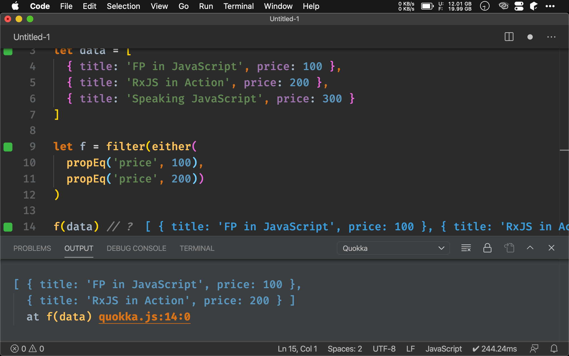This screenshot has height=356, width=569.
Task: Open the Quokka output channel dropdown
Action: (393, 248)
